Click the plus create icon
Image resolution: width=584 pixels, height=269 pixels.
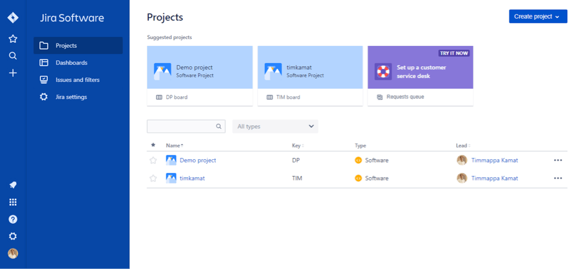click(12, 73)
